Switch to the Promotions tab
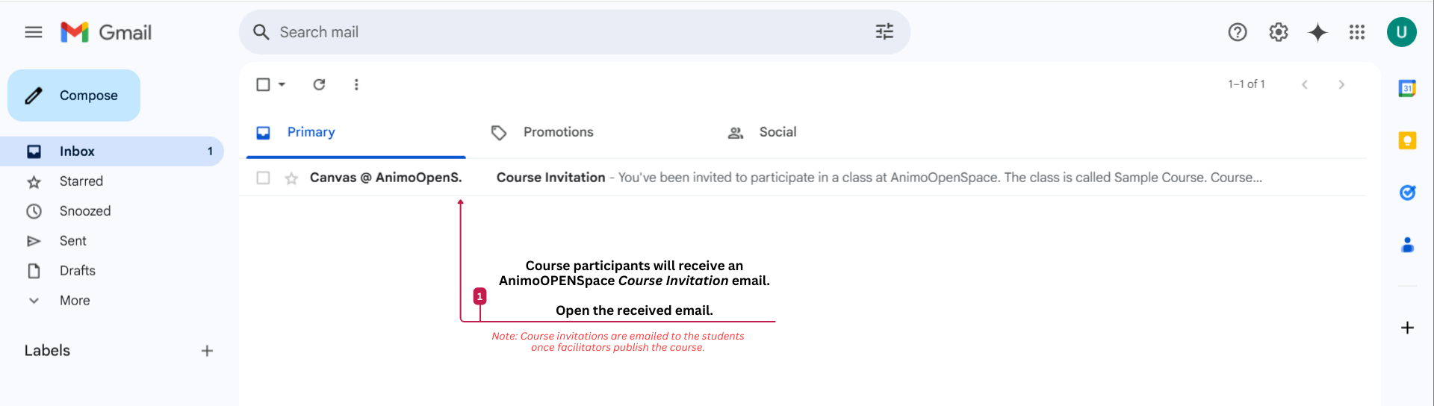Image resolution: width=1434 pixels, height=406 pixels. 557,132
